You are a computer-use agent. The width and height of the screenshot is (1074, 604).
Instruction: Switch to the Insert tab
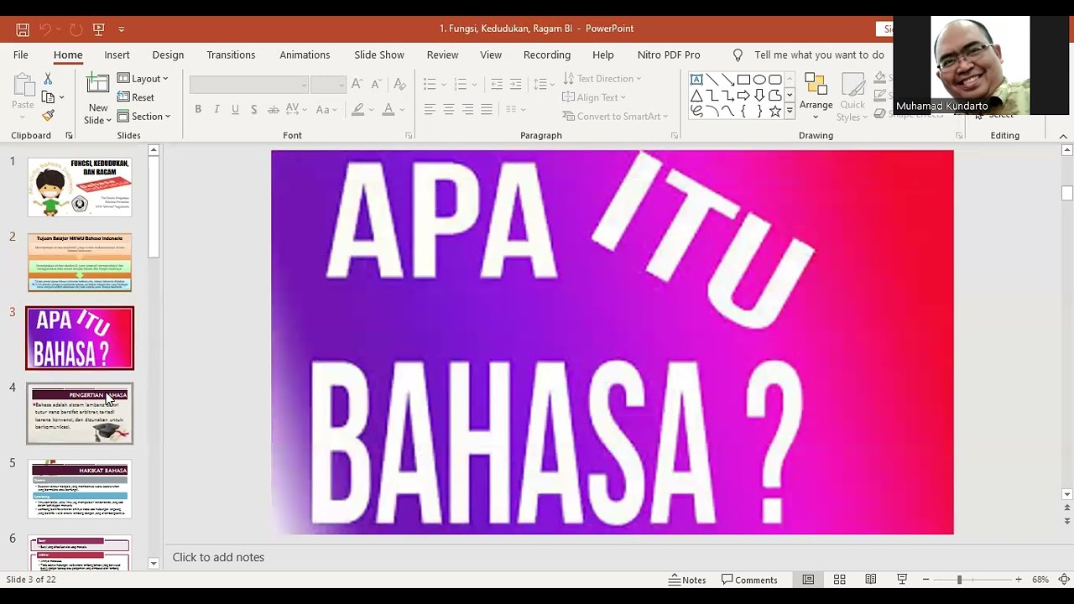(117, 55)
